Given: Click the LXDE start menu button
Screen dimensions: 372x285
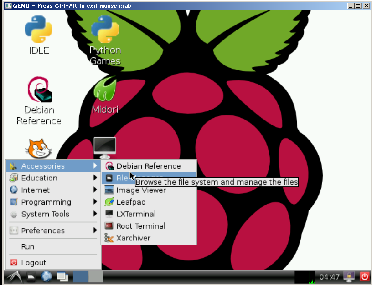Looking at the screenshot, I should coord(14,277).
